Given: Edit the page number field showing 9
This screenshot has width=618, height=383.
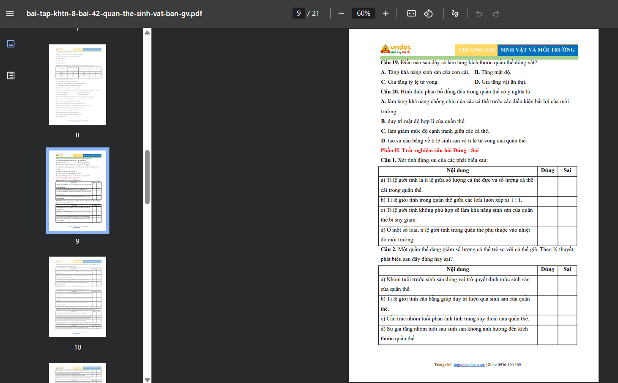Looking at the screenshot, I should tap(298, 14).
